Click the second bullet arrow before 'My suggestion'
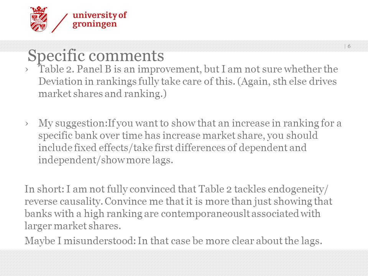Screen dimensions: 368x276 click(x=27, y=123)
